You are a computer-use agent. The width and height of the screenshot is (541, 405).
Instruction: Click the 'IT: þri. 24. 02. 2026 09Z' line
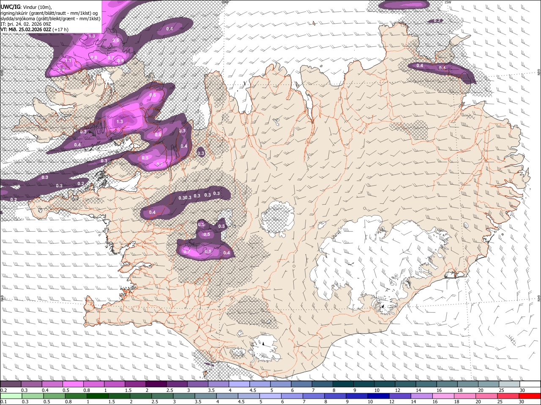pos(27,24)
